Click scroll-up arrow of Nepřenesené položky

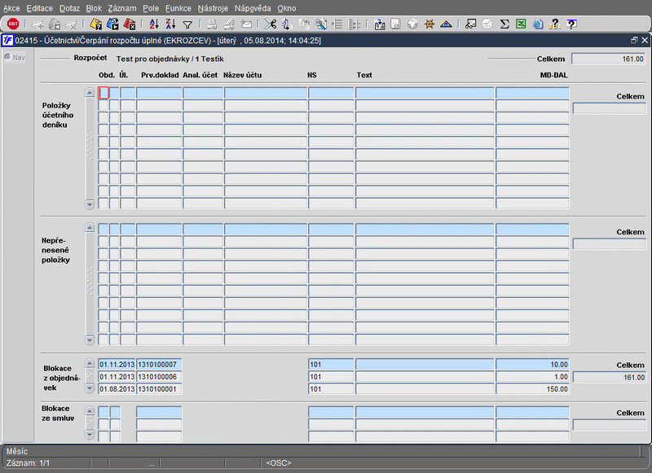(90, 228)
